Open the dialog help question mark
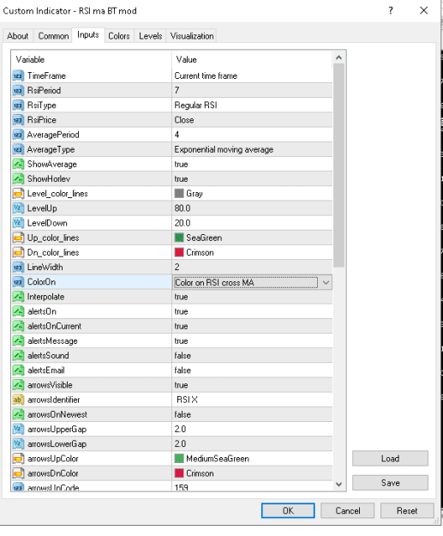Viewport: 443px width, 536px height. 391,10
